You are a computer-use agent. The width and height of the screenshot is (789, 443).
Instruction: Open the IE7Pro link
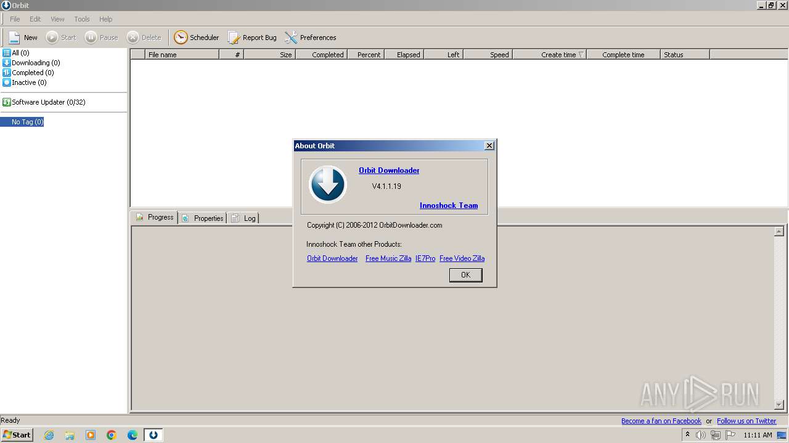coord(425,258)
